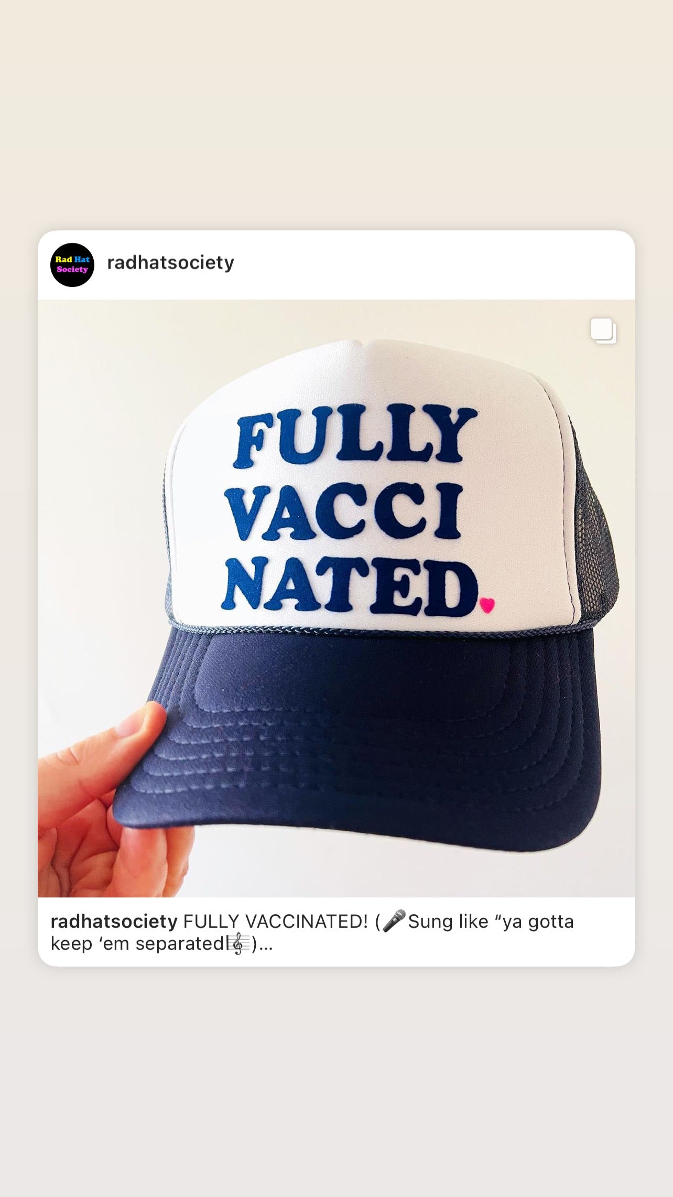The height and width of the screenshot is (1197, 673).
Task: Open bold radhatsociety name in the caption
Action: [114, 922]
